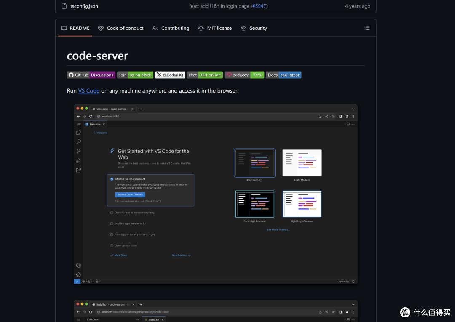This screenshot has height=322, width=455.
Task: Click the Mark Done link
Action: point(119,255)
